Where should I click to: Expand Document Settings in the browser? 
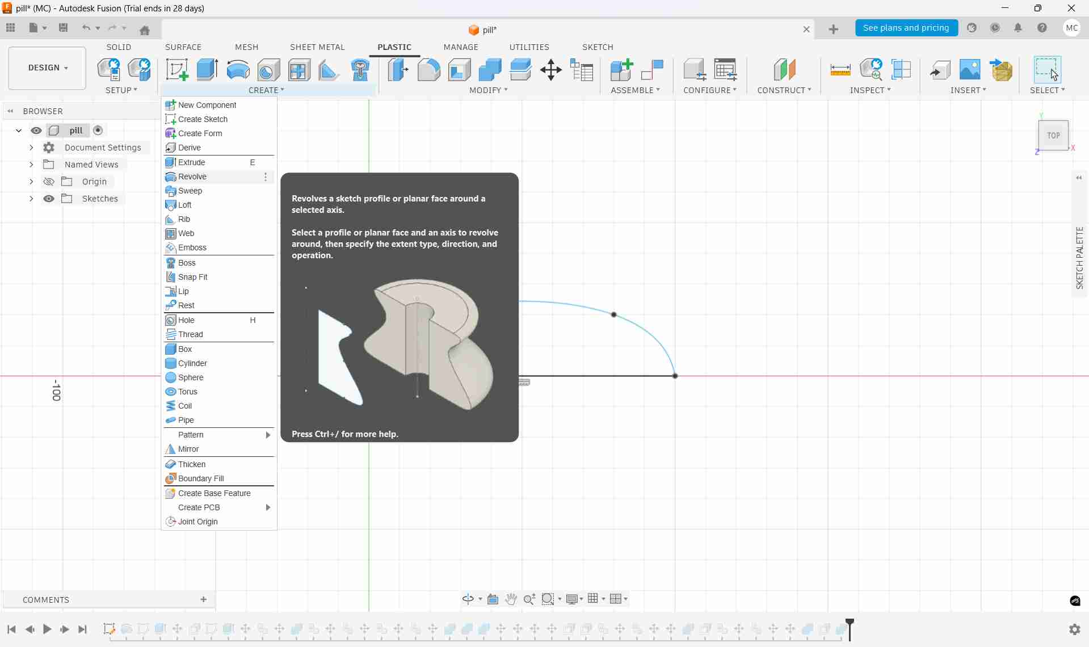(31, 147)
